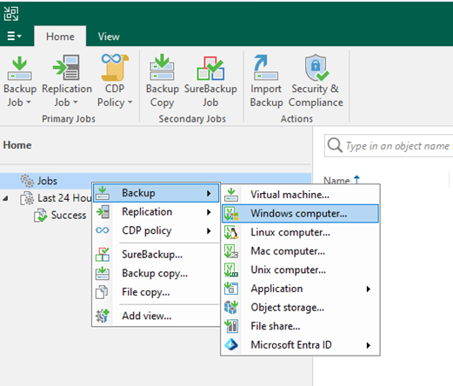The height and width of the screenshot is (386, 453).
Task: Click the Add view gear icon
Action: (x=103, y=316)
